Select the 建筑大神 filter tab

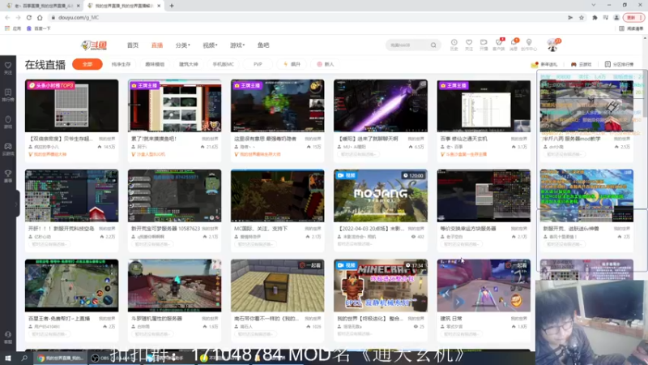(x=189, y=64)
